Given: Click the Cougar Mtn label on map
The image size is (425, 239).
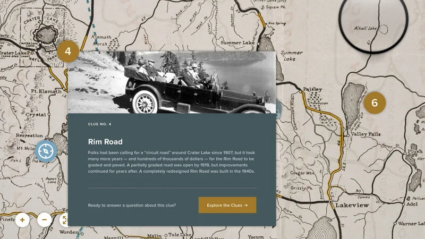Looking at the screenshot, I should 302,173.
